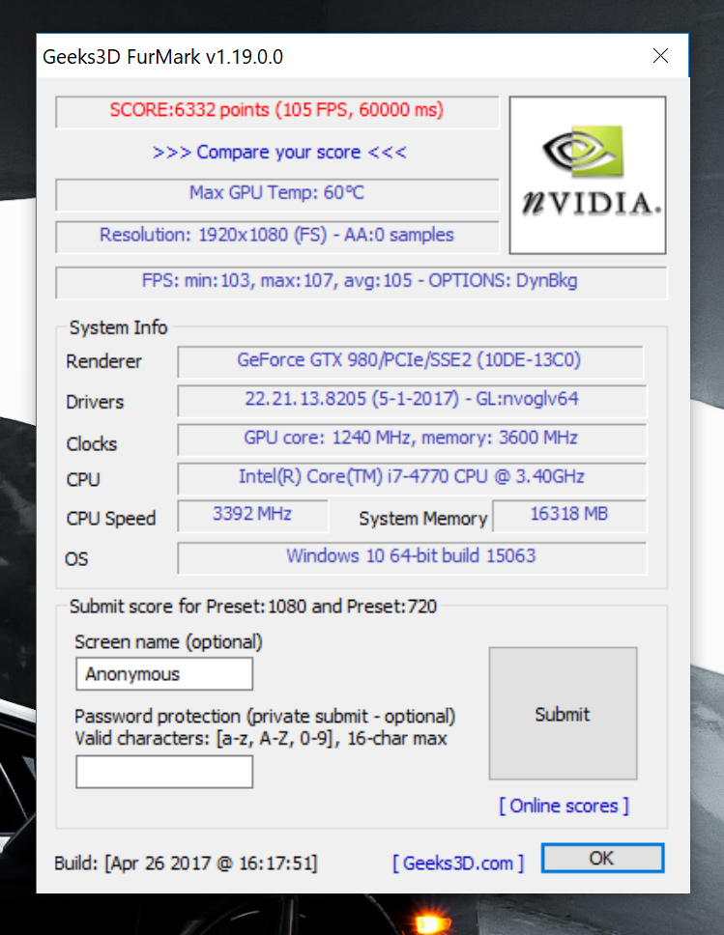
Task: Open the Compare your score link
Action: pyautogui.click(x=279, y=152)
